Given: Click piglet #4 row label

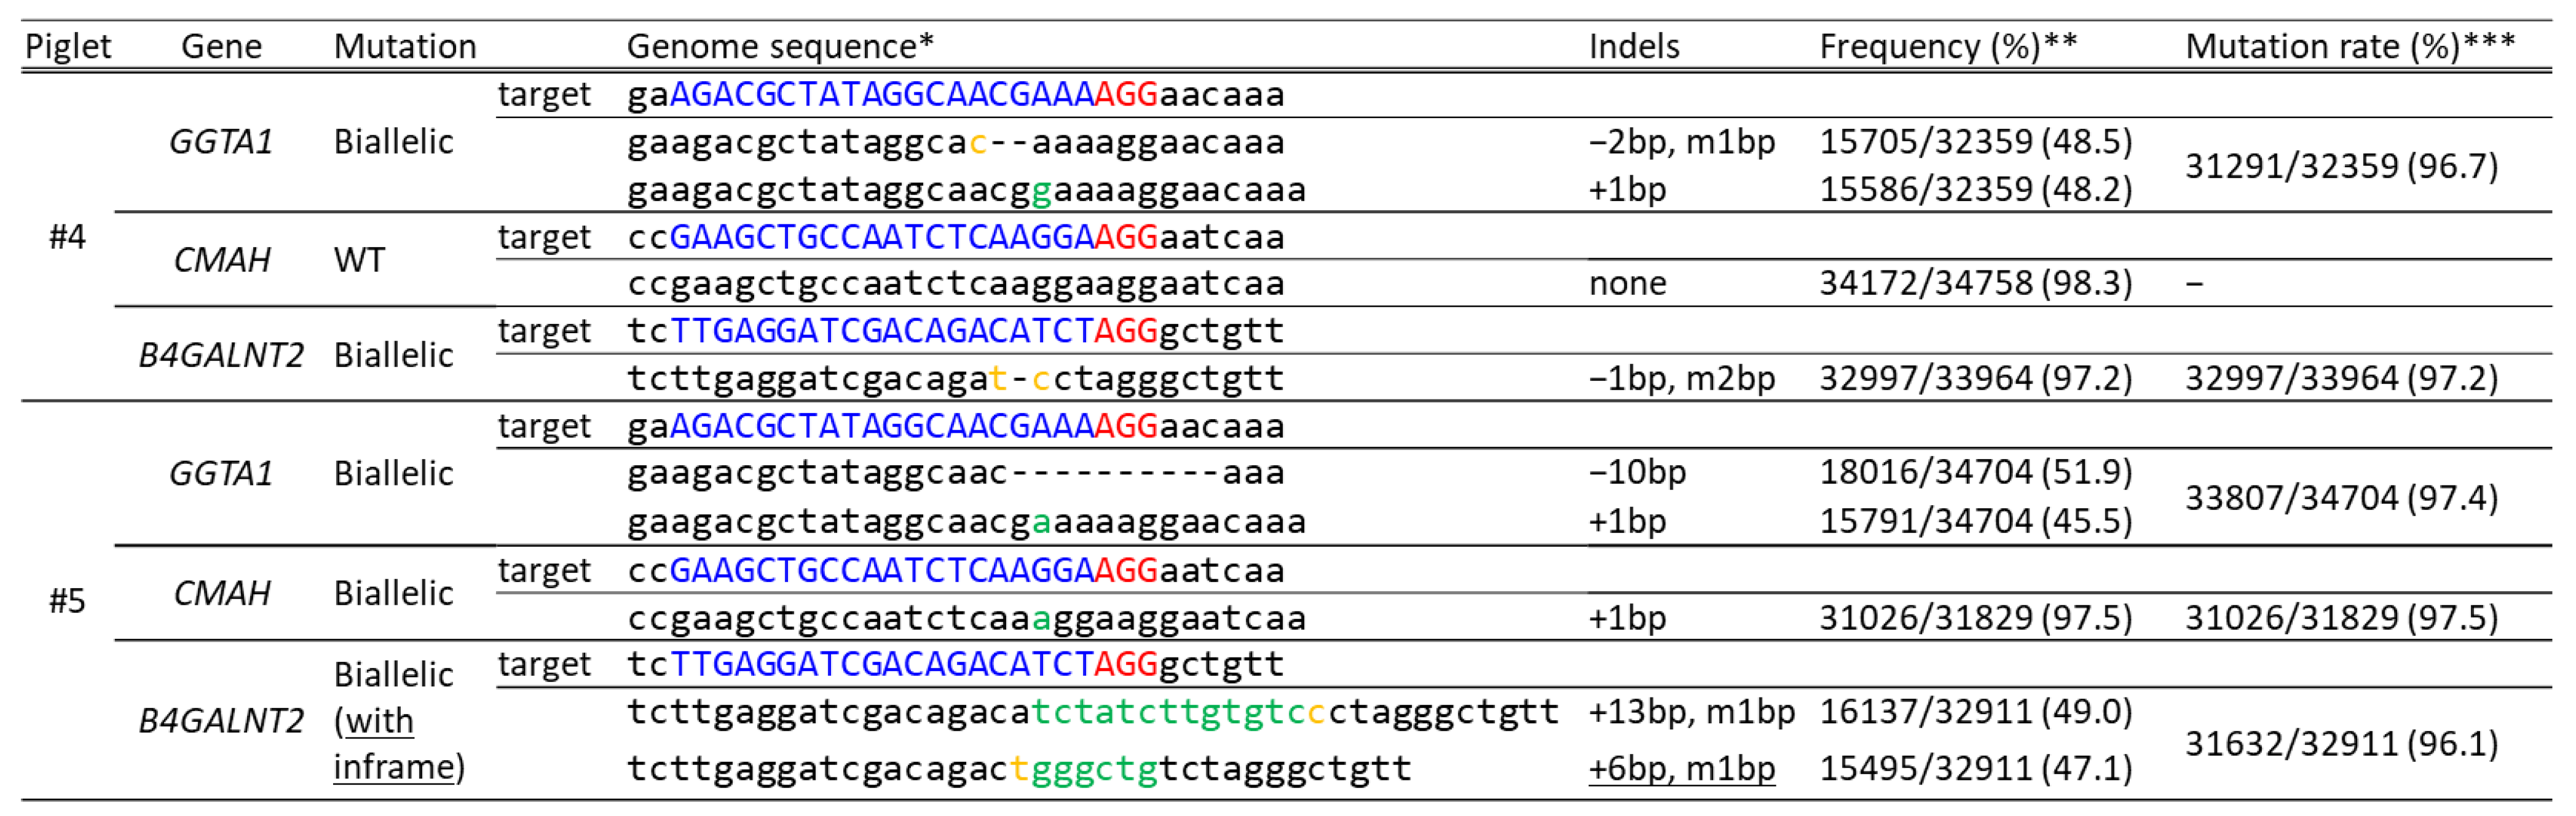Looking at the screenshot, I should point(67,237).
